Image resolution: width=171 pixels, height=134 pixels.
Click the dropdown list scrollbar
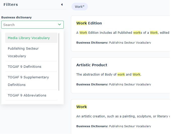59,62
